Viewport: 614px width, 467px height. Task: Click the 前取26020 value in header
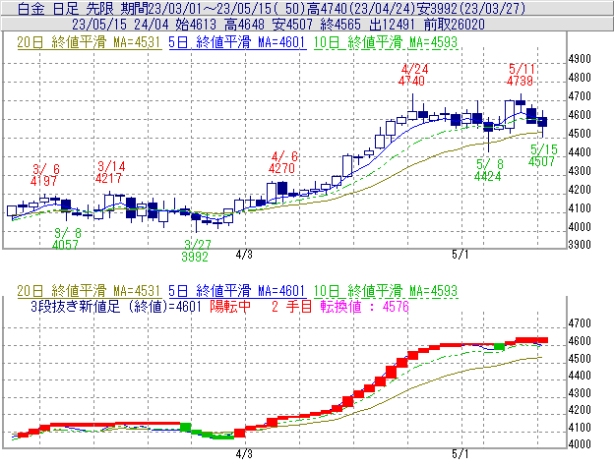455,25
